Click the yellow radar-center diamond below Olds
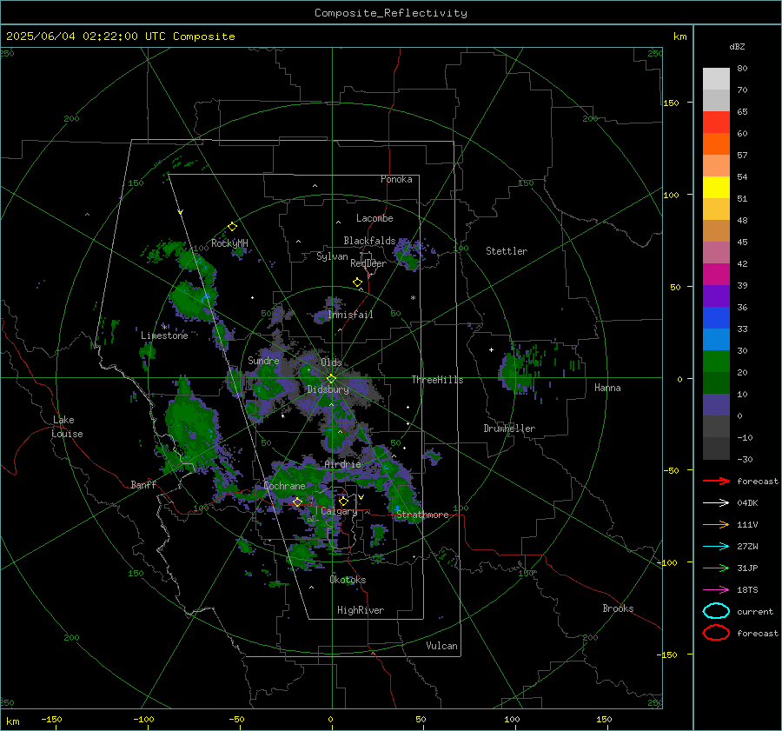 pos(331,379)
